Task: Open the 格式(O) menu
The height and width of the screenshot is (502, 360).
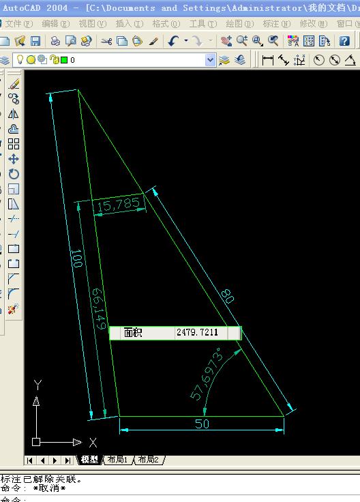Action: [x=166, y=24]
